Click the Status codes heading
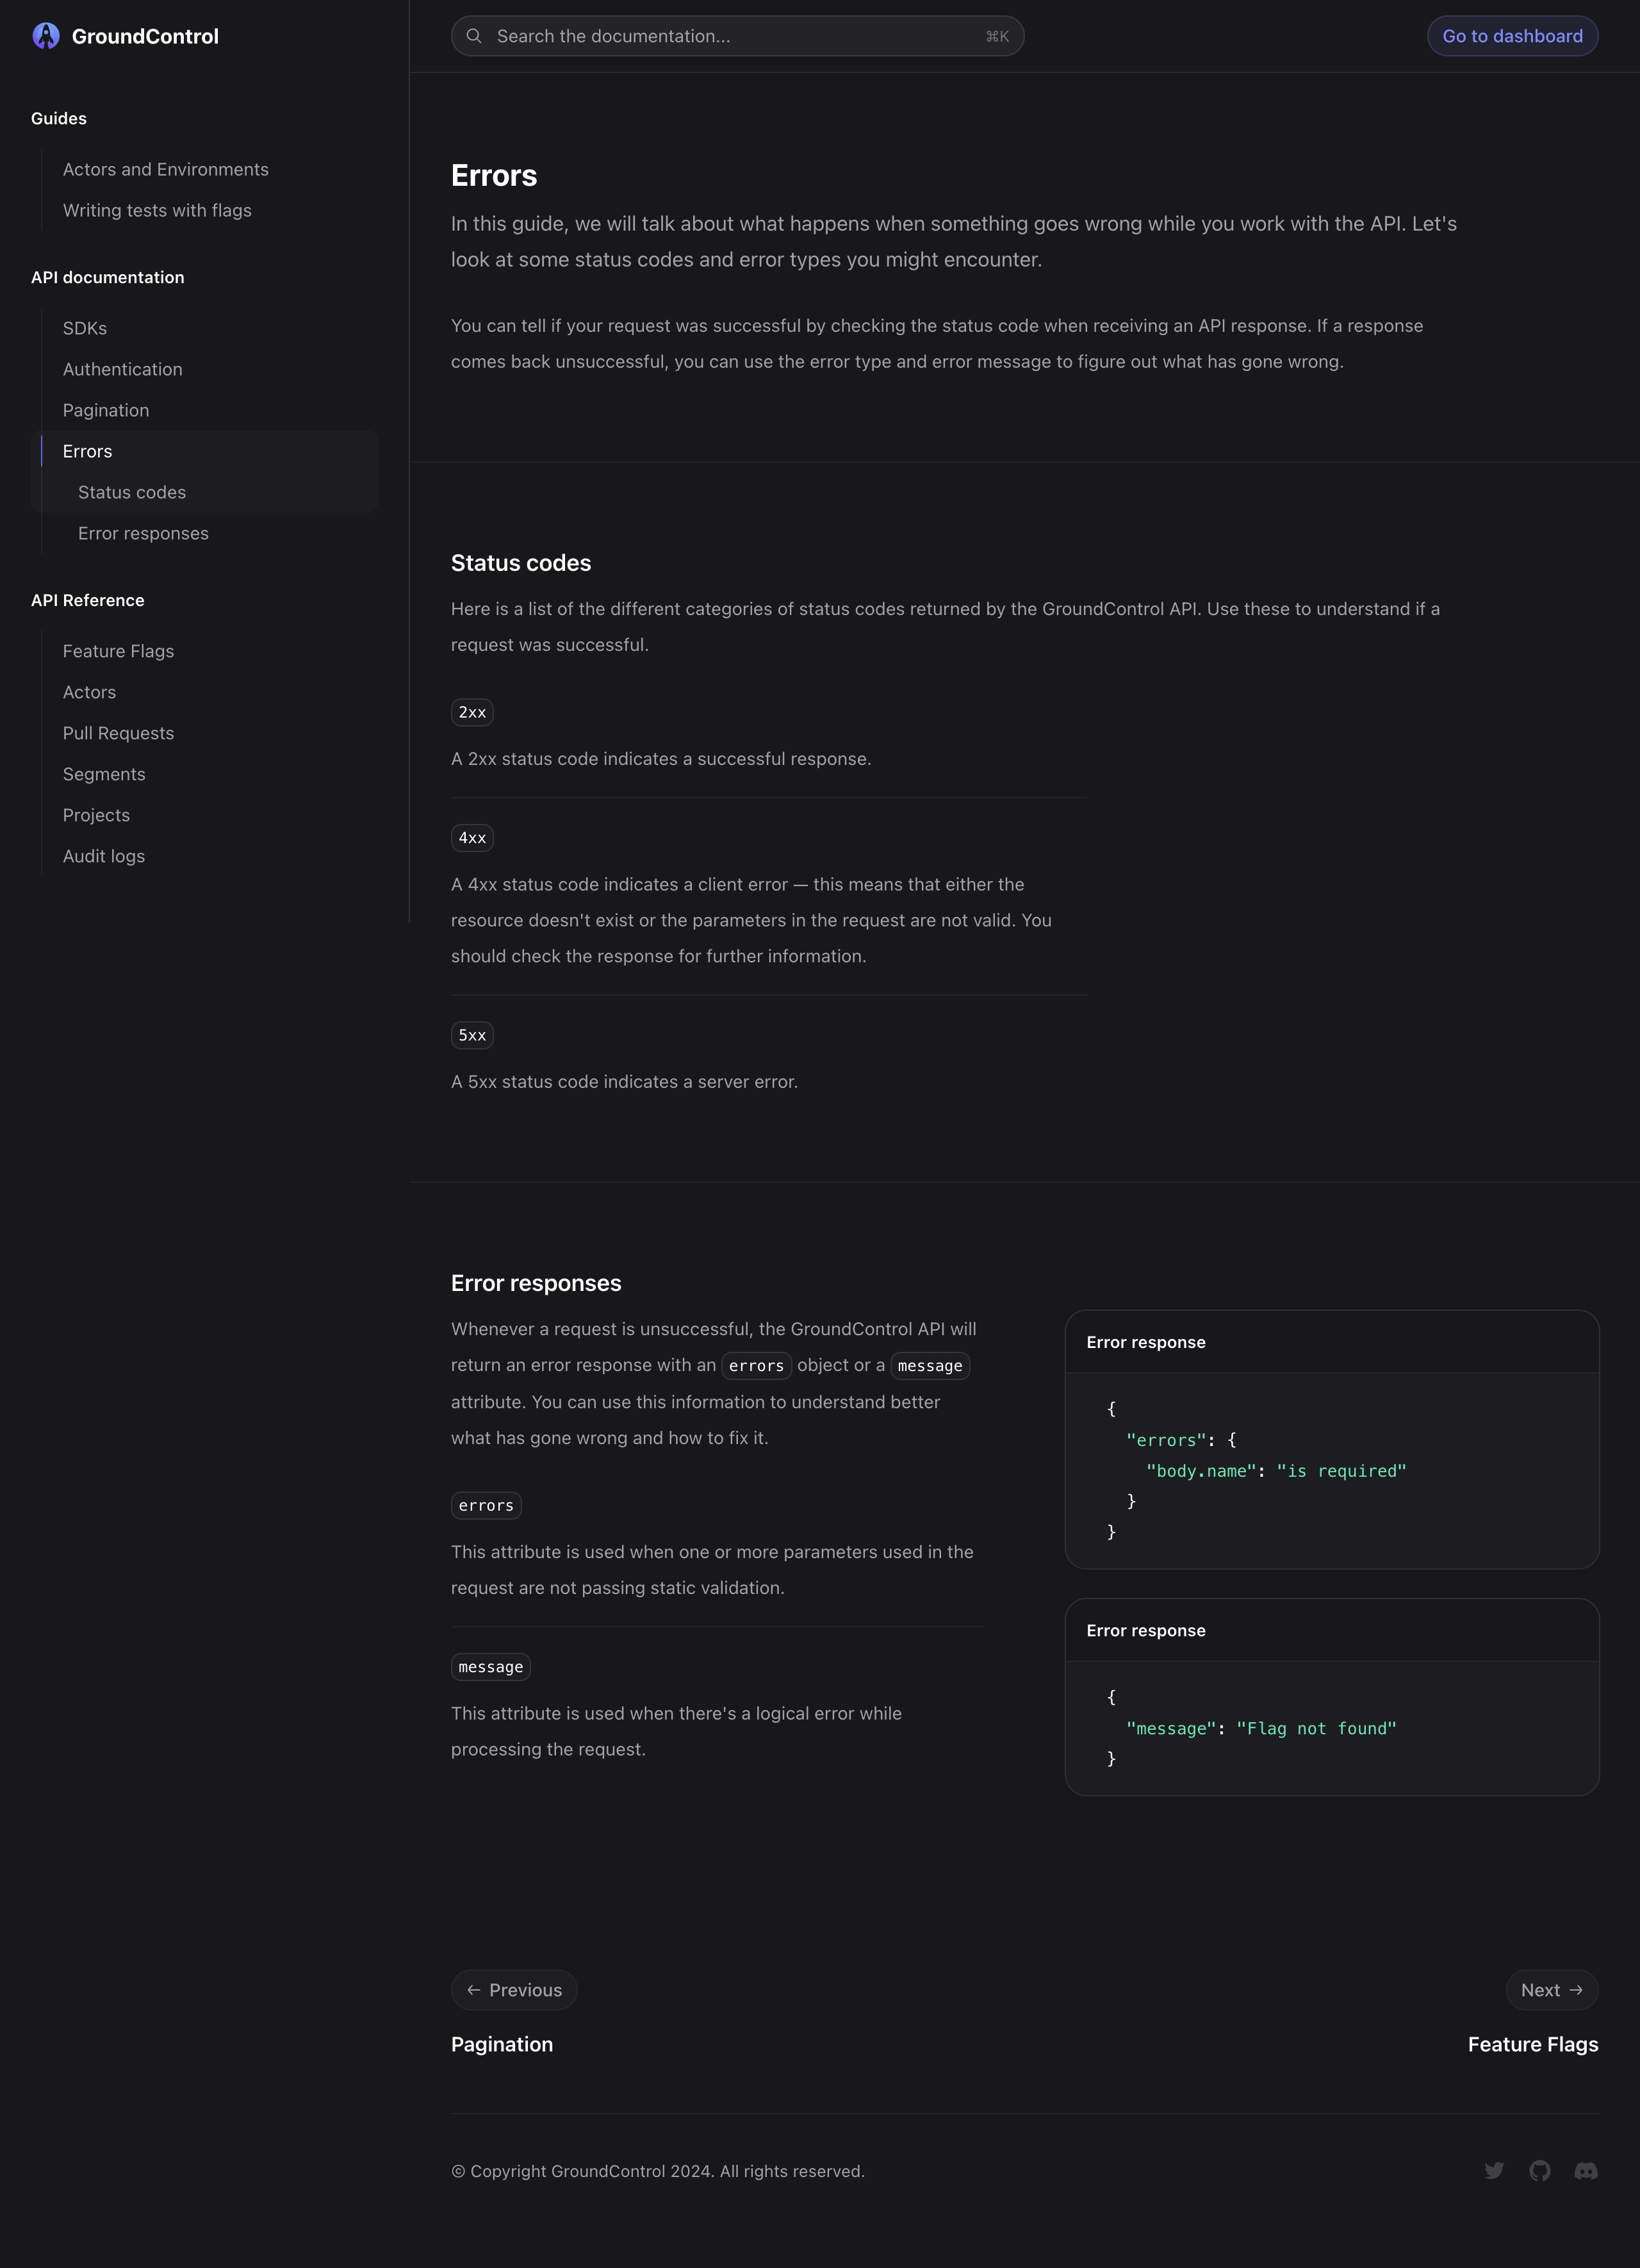The width and height of the screenshot is (1640, 2268). [521, 563]
